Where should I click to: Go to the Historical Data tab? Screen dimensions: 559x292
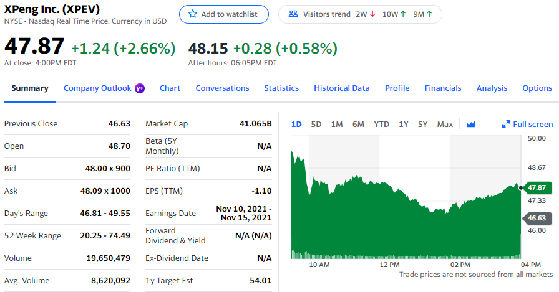coord(341,88)
